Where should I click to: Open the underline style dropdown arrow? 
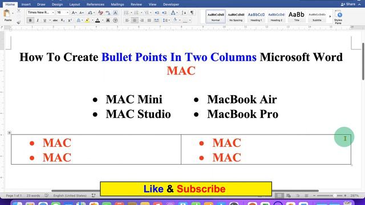(50, 20)
